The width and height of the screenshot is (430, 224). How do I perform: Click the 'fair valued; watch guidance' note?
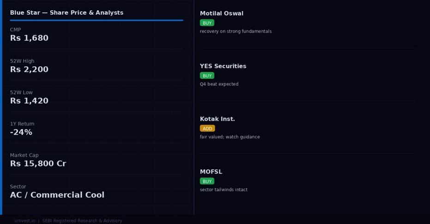230,137
